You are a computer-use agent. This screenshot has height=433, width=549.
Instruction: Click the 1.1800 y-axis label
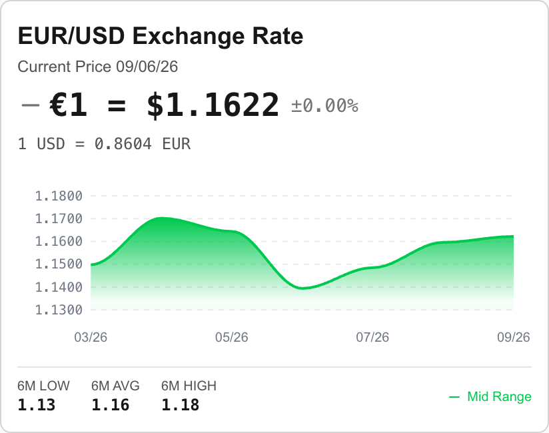59,196
